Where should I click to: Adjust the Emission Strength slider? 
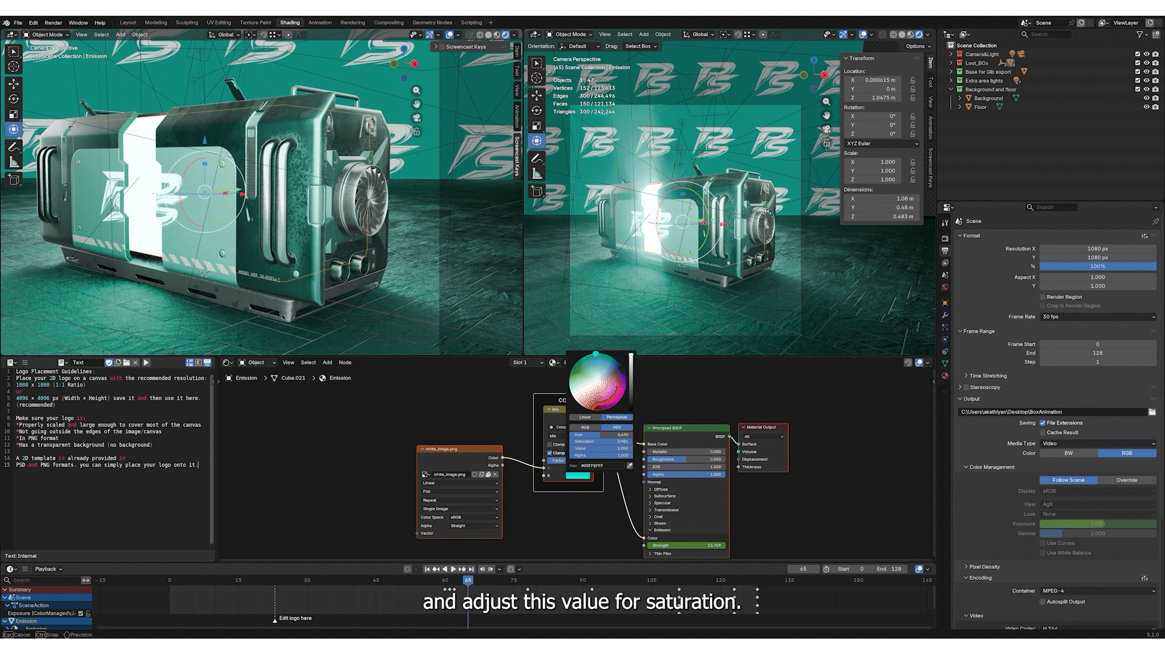click(686, 545)
